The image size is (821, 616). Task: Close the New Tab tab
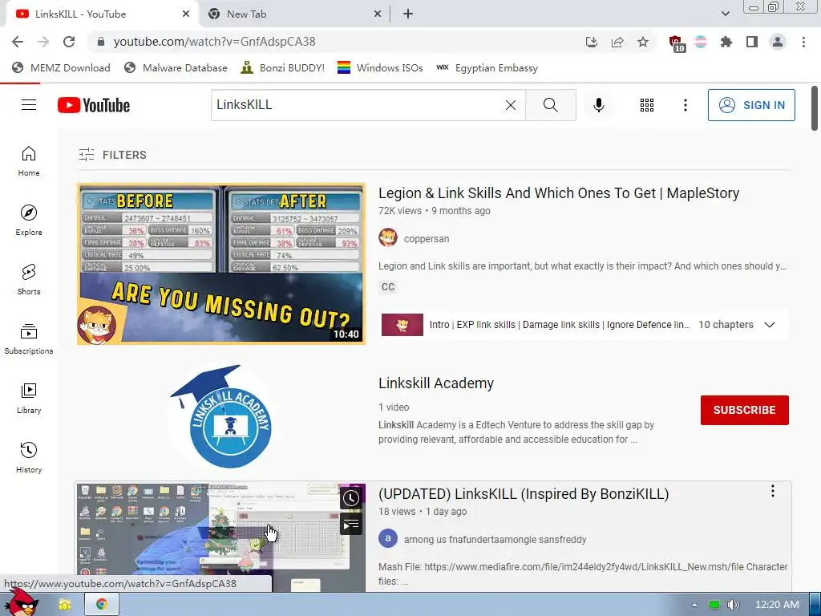378,14
